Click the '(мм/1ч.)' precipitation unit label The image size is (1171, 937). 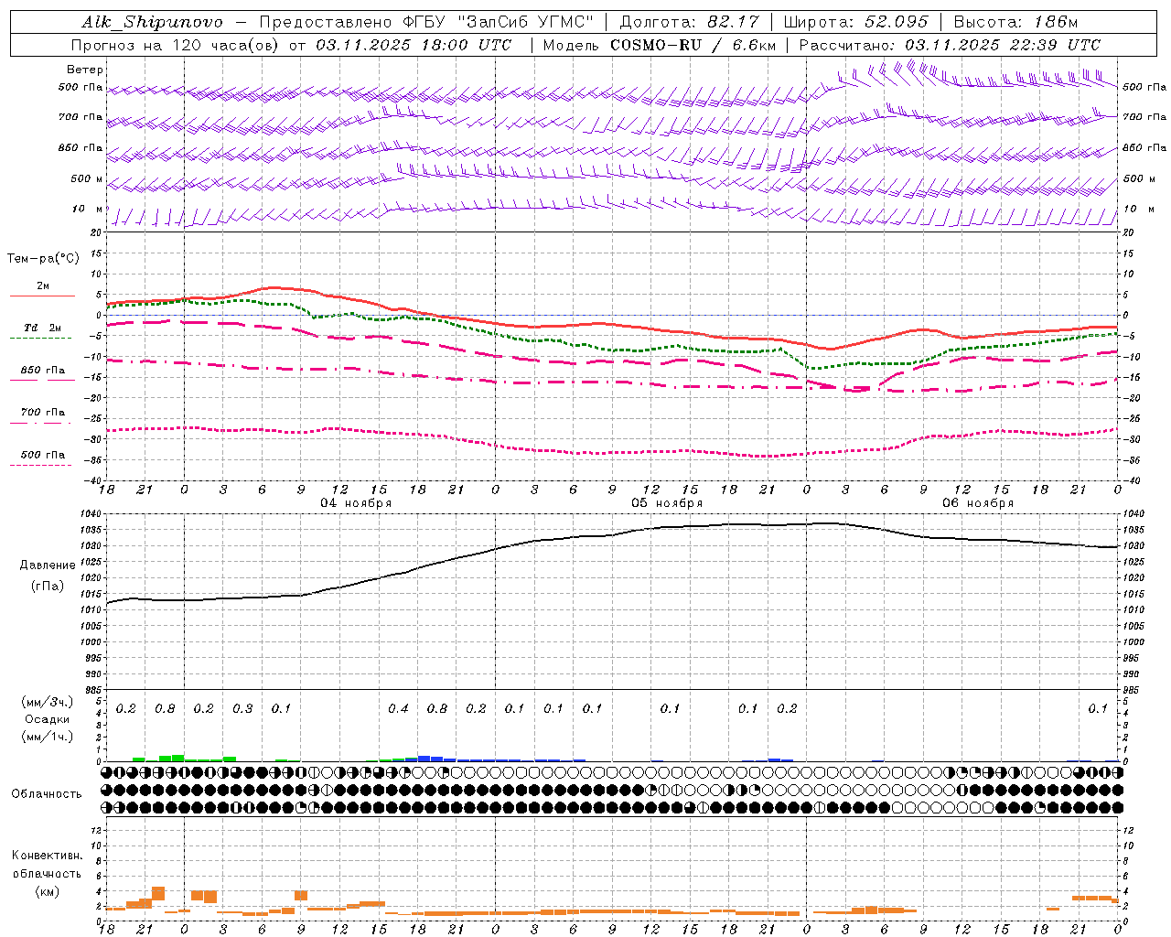48,737
